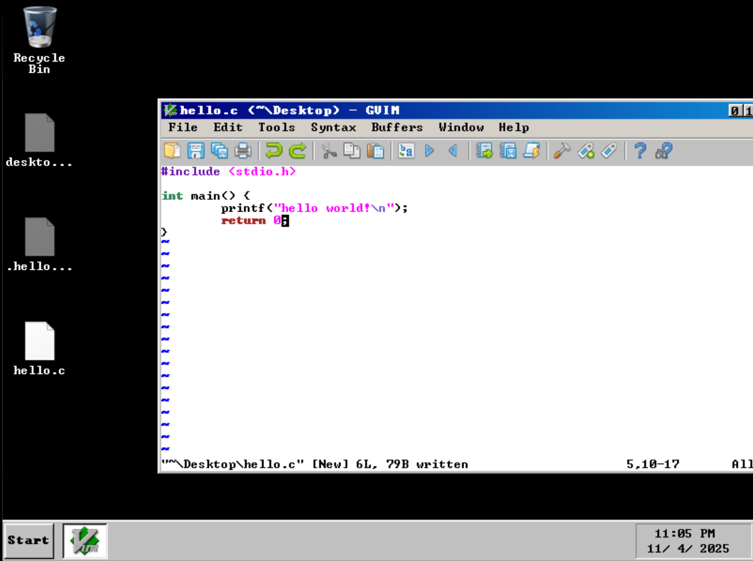Screen dimensions: 753x561
Task: Select the Recycle Bin desktop icon
Action: click(x=39, y=40)
